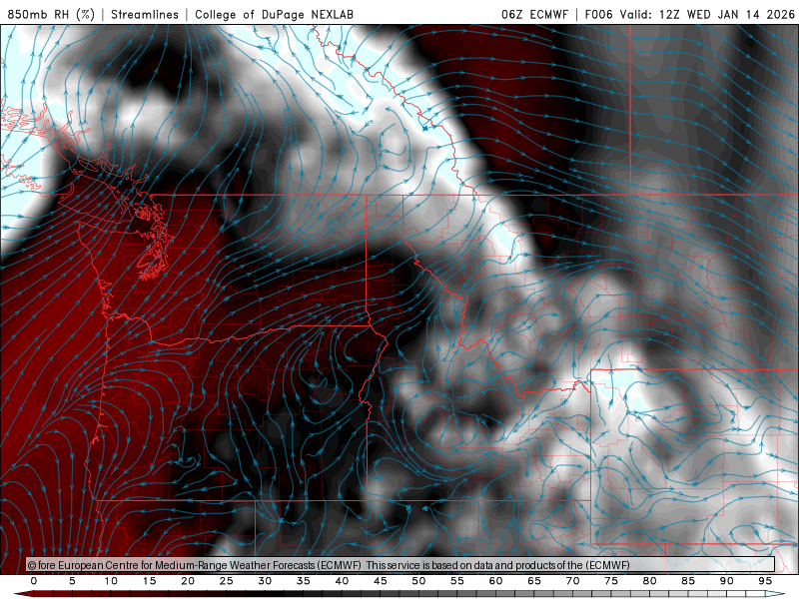Click the "35" colorbar scale label

[x=304, y=581]
